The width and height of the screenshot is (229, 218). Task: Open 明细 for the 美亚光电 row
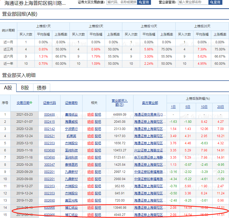pos(90,200)
